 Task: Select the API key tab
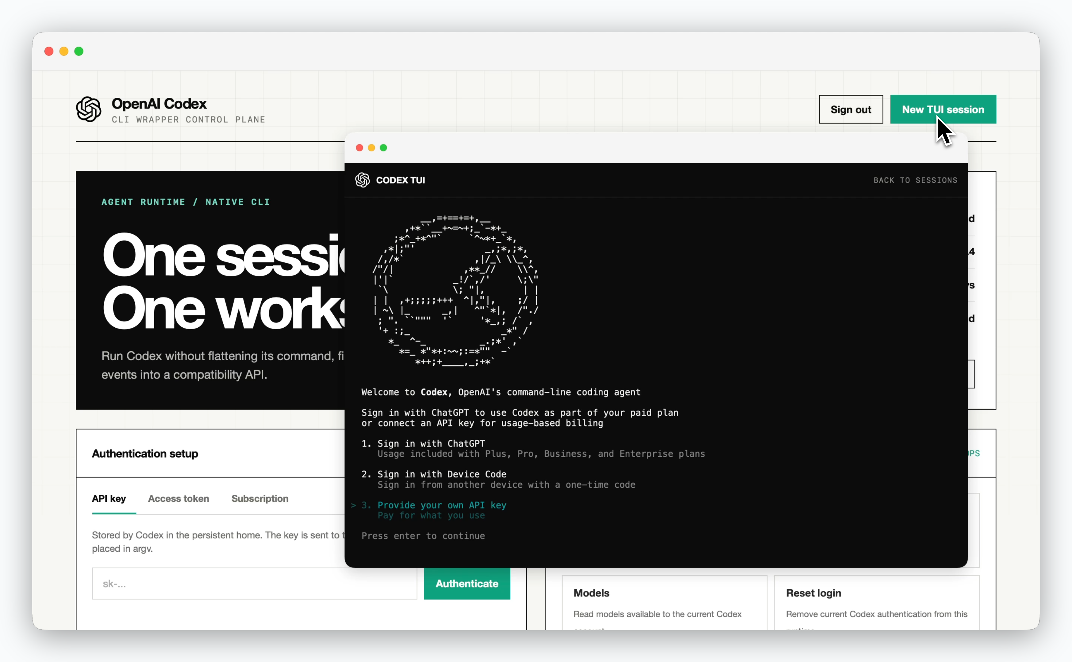[x=109, y=498]
